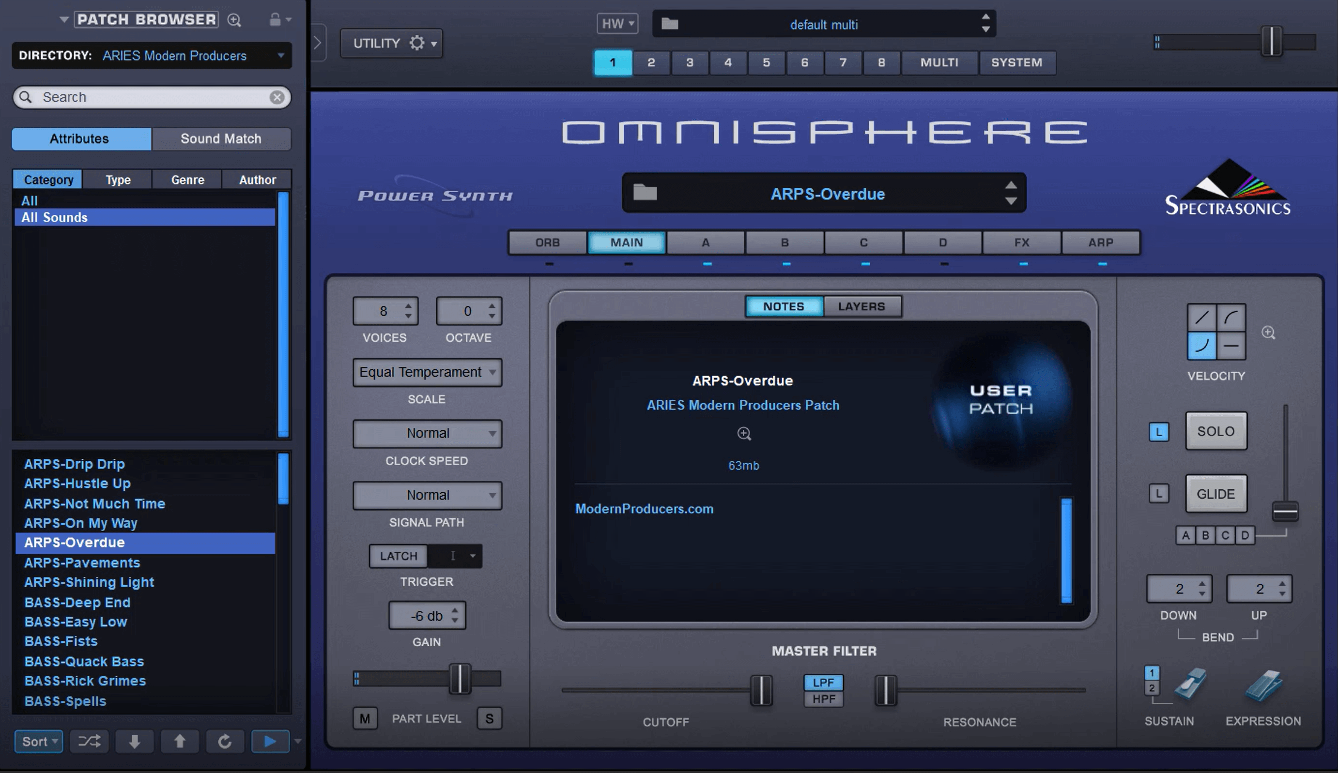This screenshot has height=773, width=1338.
Task: Click next patch arrow beside ARPS-Overdue
Action: pyautogui.click(x=1011, y=201)
